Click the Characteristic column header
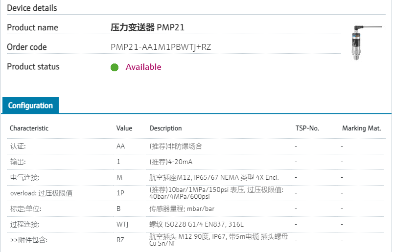This screenshot has height=252, width=393. coord(29,128)
